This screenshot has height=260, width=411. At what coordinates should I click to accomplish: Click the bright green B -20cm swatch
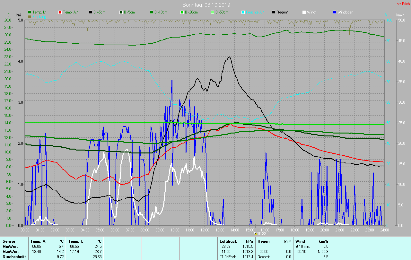(x=182, y=12)
